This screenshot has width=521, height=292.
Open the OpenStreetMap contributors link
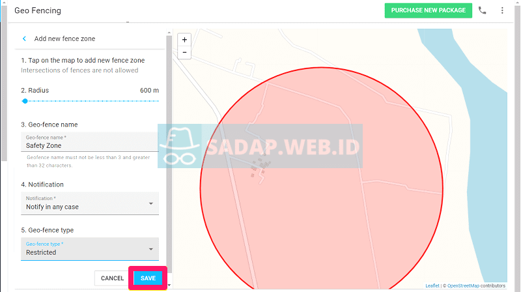coord(463,285)
